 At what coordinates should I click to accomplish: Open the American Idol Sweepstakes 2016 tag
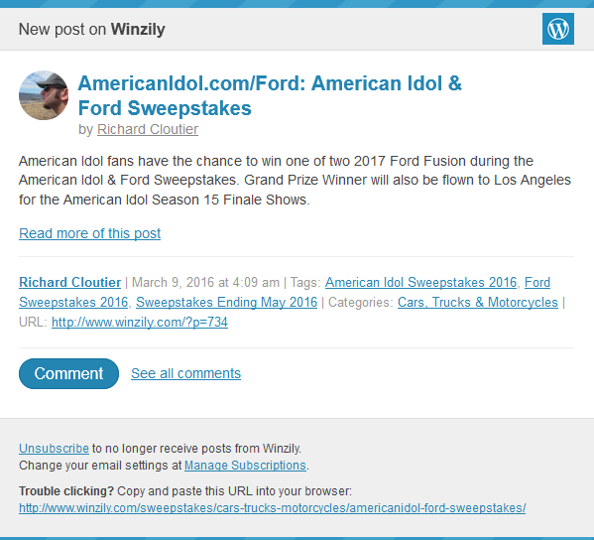pos(420,282)
